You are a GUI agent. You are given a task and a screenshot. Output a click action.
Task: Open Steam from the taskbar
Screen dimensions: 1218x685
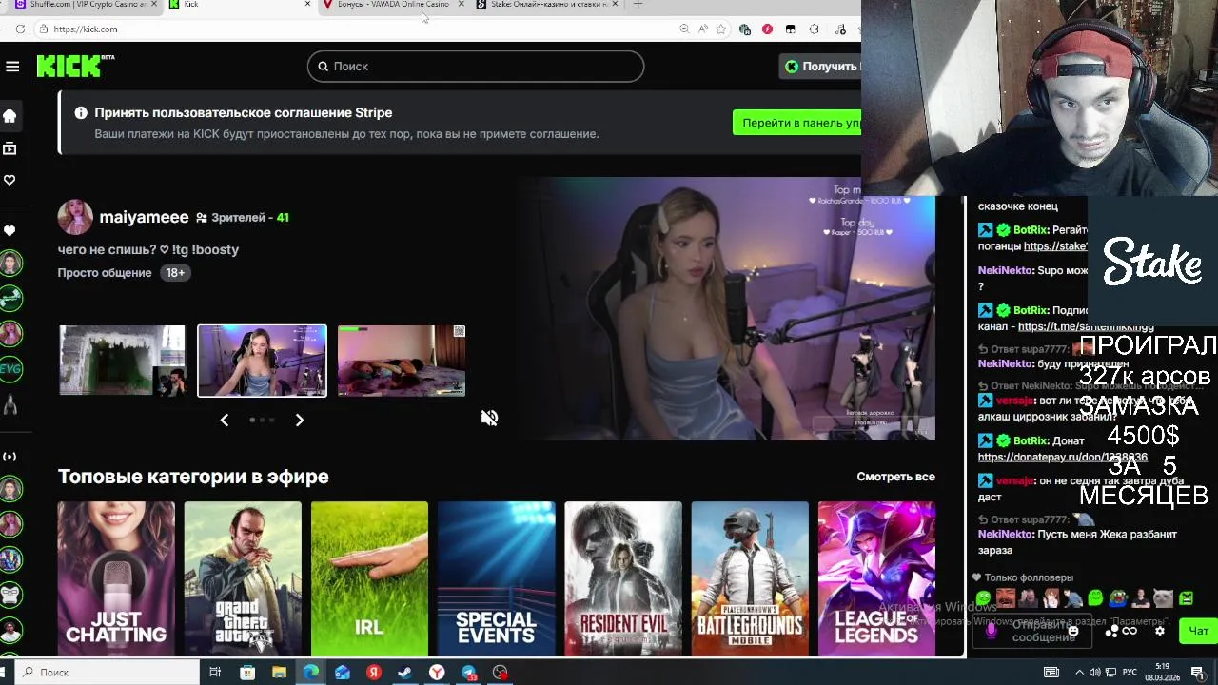404,673
